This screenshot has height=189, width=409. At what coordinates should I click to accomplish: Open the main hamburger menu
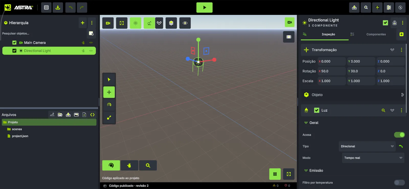[46, 8]
